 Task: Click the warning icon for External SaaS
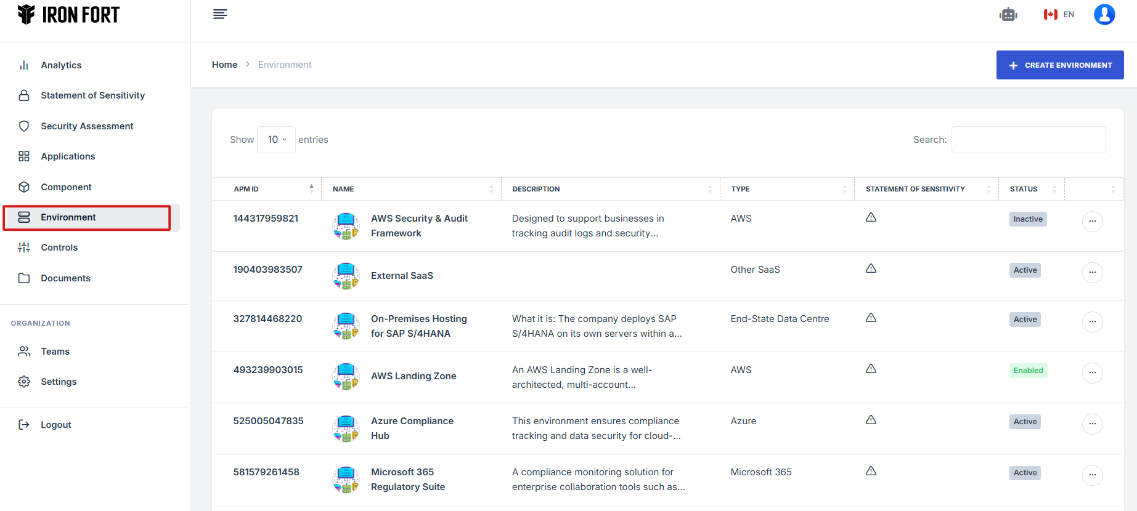871,268
